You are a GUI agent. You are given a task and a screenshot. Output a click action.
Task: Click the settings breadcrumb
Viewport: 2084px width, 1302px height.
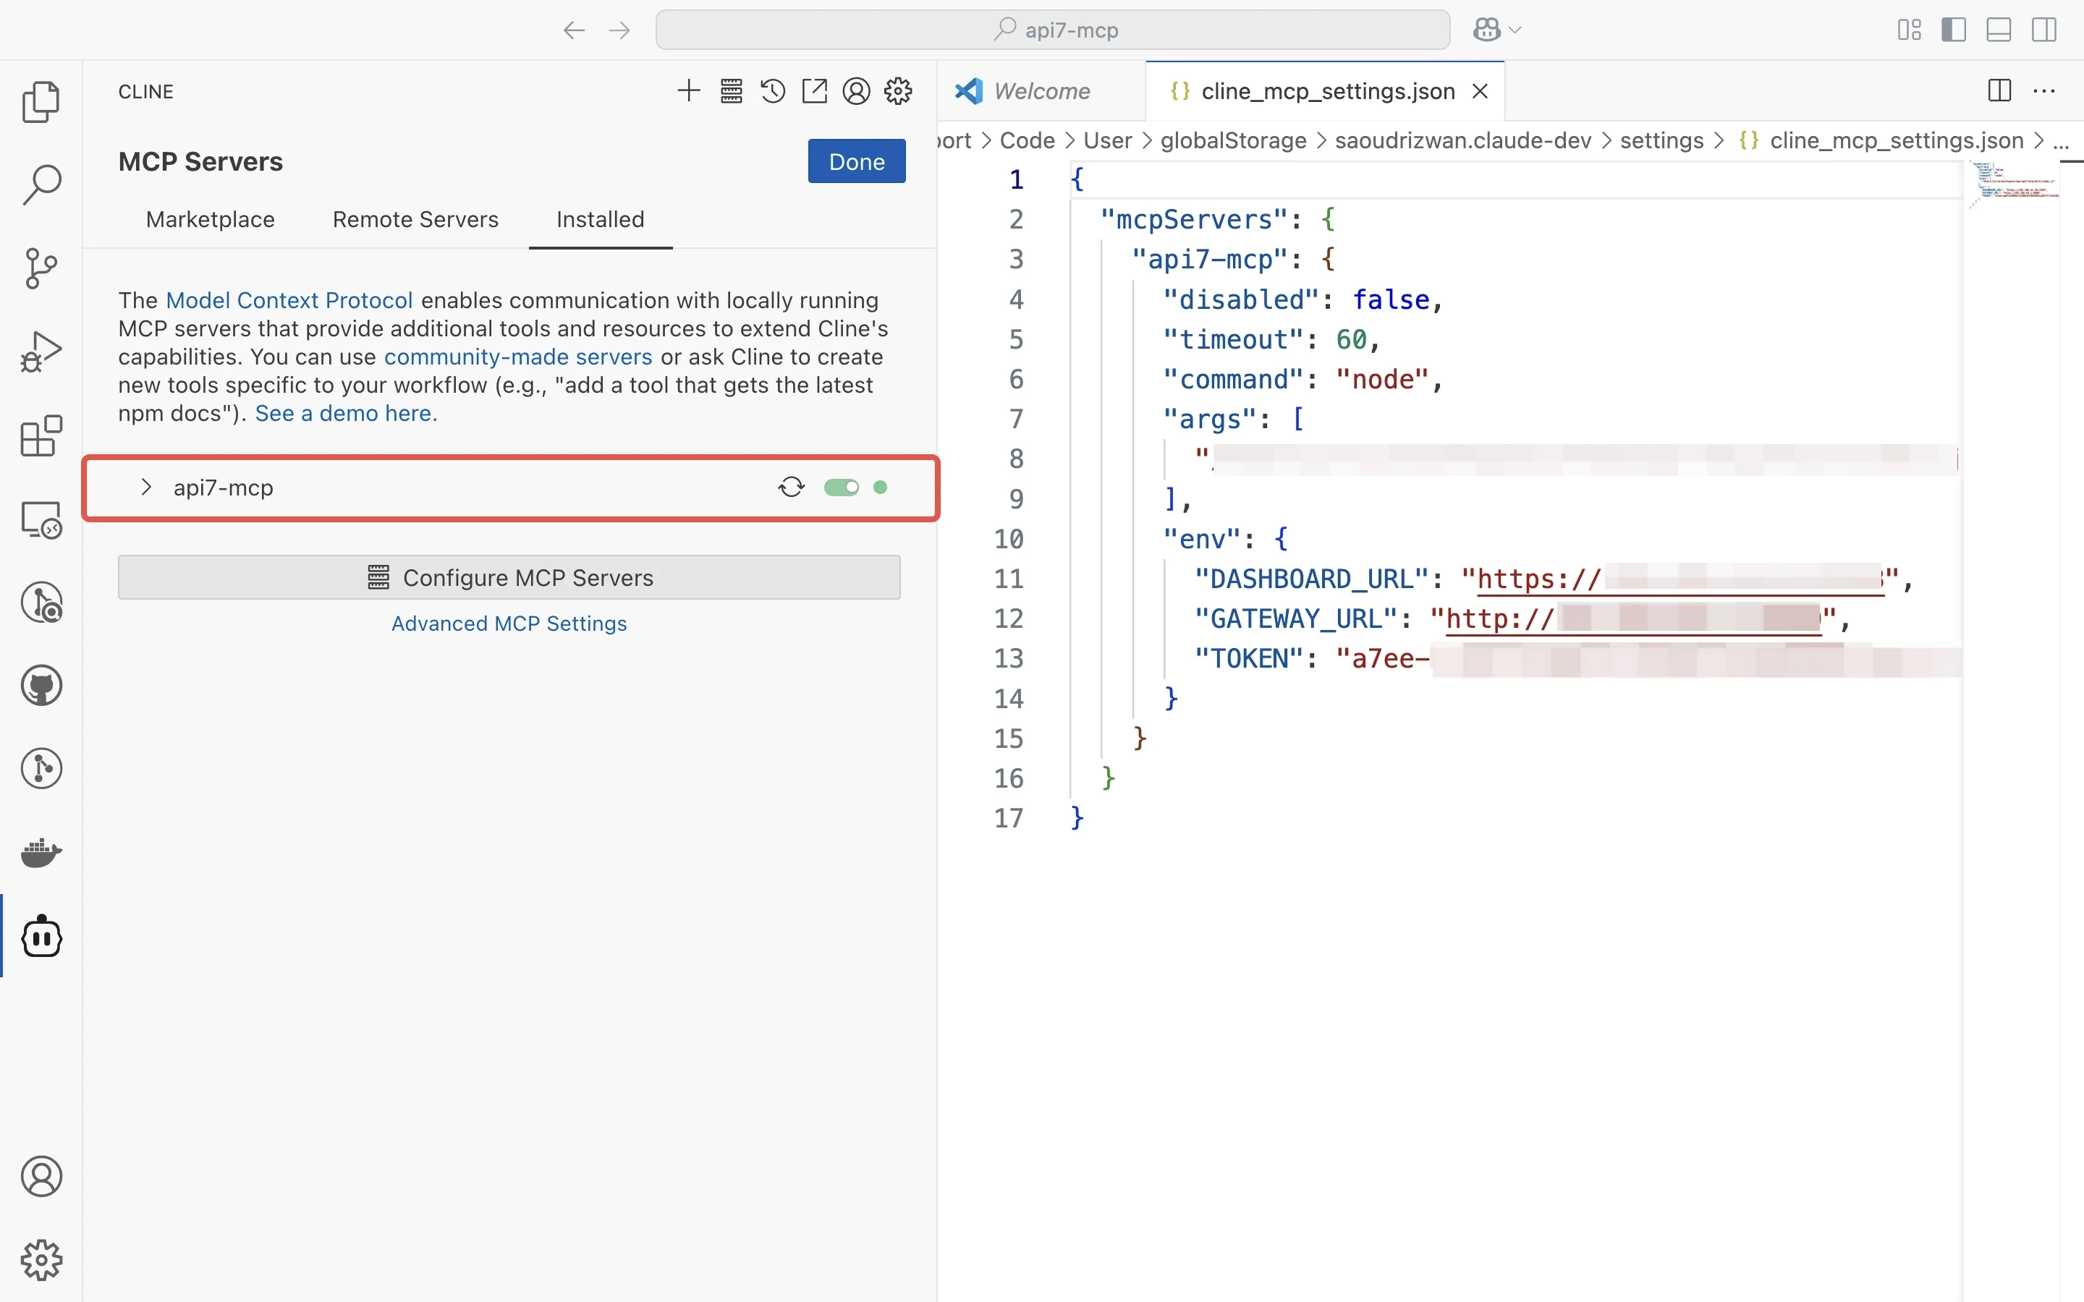(1661, 140)
